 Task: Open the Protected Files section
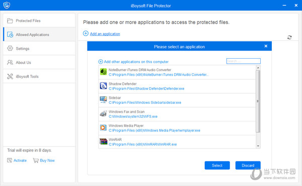[39, 21]
